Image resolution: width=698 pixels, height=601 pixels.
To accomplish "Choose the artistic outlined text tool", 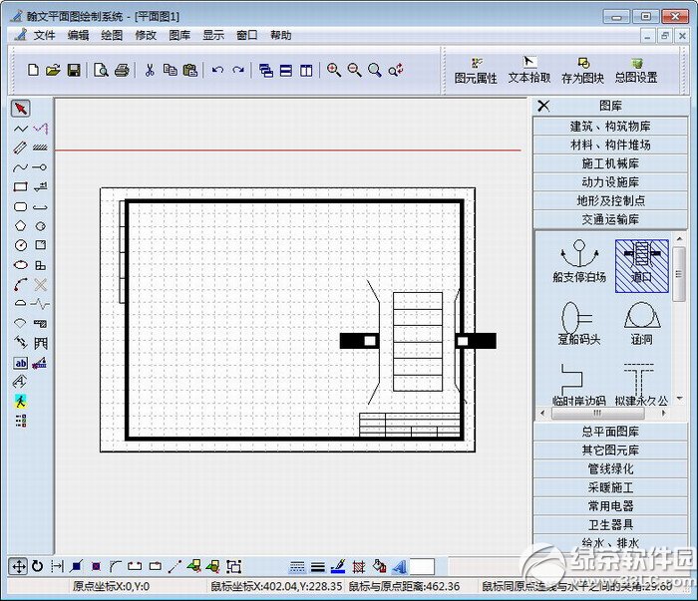I will tap(21, 382).
